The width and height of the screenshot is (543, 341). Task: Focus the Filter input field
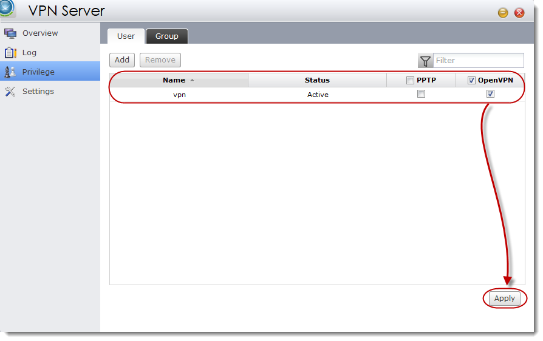pos(478,61)
